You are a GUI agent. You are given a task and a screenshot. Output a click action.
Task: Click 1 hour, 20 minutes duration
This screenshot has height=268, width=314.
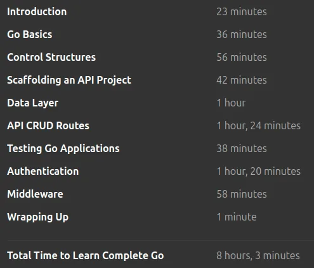(259, 171)
